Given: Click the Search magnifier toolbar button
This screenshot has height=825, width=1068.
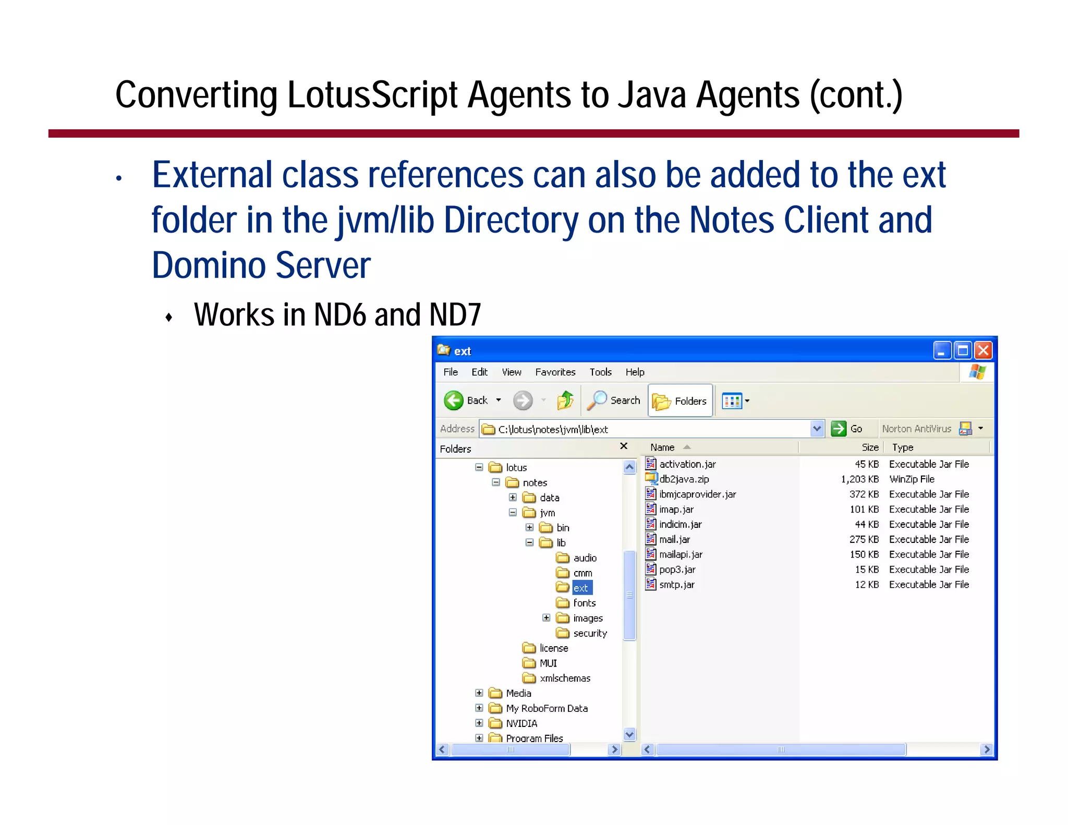Looking at the screenshot, I should (614, 401).
